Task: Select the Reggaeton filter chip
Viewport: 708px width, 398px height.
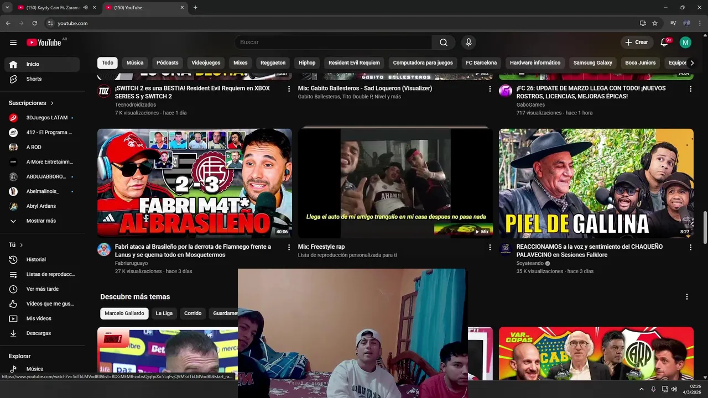Action: point(273,63)
